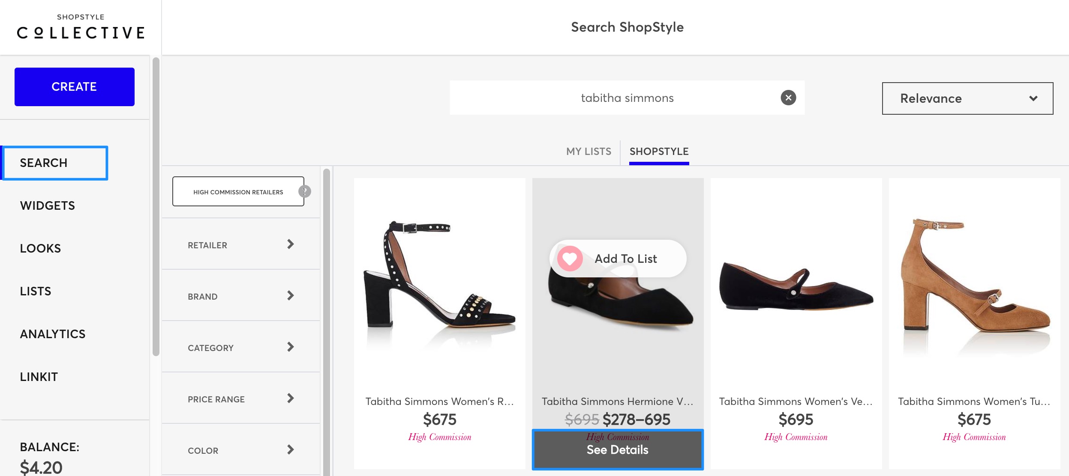Go to Analytics in the sidebar
This screenshot has height=476, width=1069.
(53, 334)
